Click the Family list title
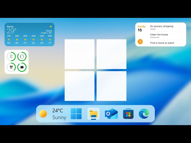 141,27
